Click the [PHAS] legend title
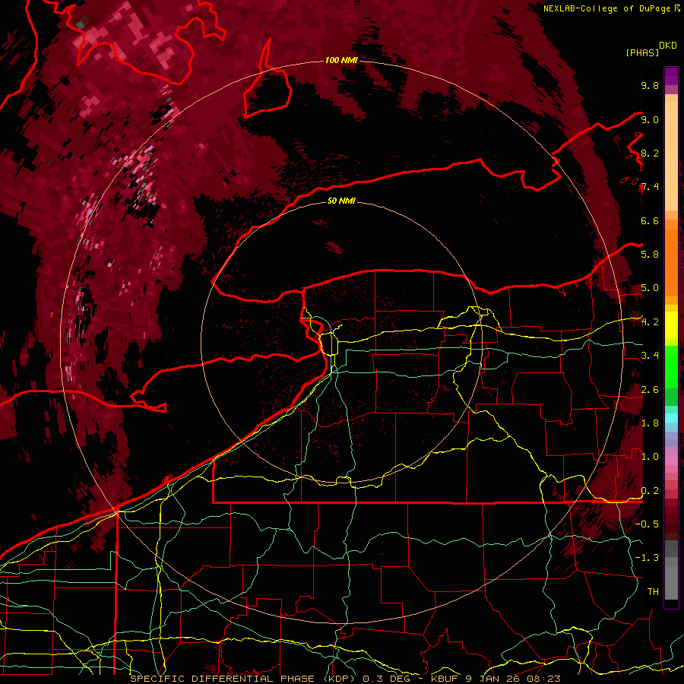The width and height of the screenshot is (684, 684). tap(642, 53)
